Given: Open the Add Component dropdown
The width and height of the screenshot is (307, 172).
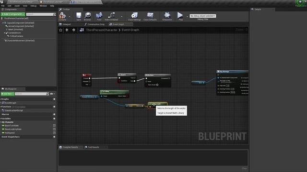Looking at the screenshot, I should (x=13, y=14).
